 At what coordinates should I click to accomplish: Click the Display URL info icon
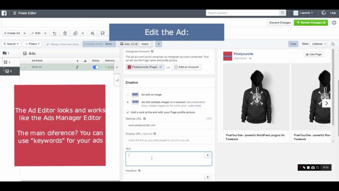[155, 134]
